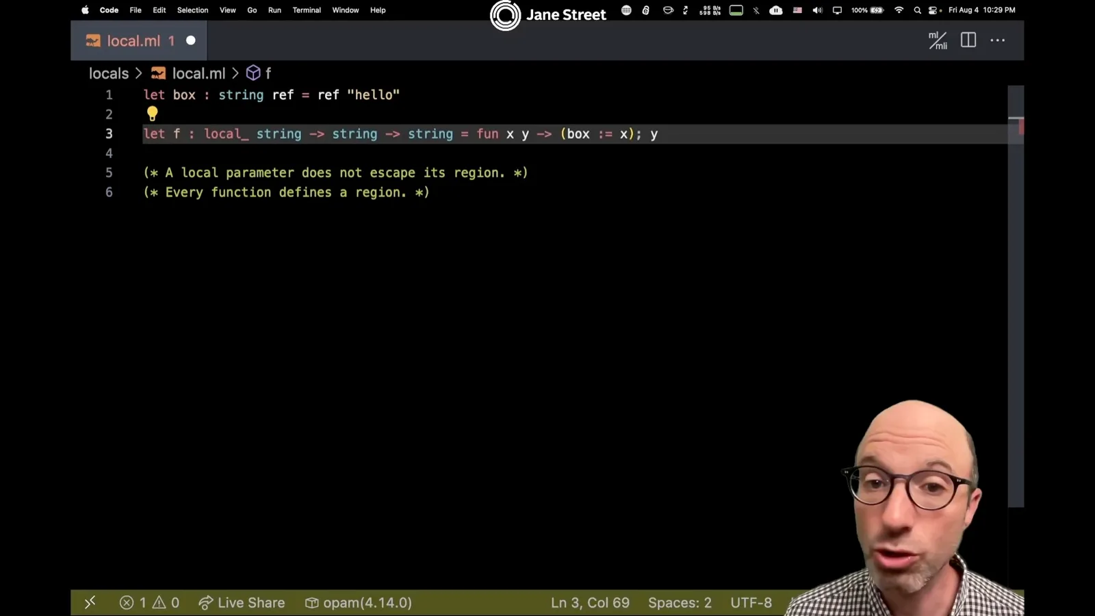
Task: Open the locals folder breadcrumb
Action: 109,73
